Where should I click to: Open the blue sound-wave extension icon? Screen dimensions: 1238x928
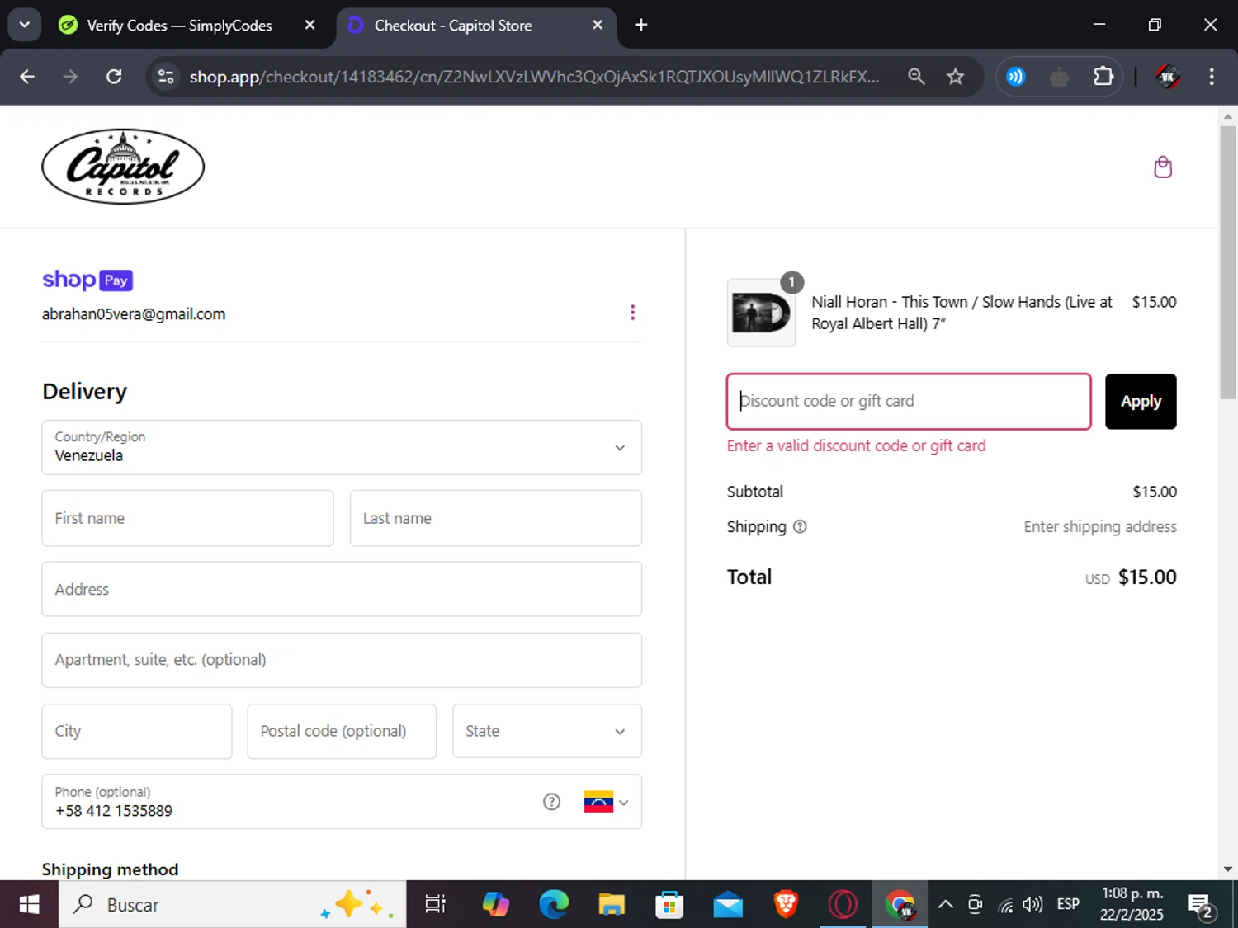tap(1016, 77)
